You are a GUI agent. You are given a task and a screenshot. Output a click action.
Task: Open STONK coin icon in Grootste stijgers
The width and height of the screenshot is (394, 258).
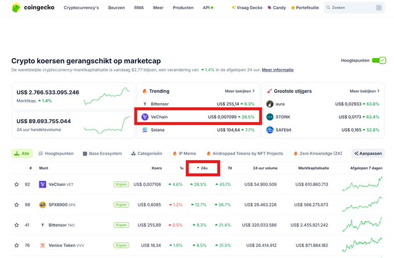[269, 117]
